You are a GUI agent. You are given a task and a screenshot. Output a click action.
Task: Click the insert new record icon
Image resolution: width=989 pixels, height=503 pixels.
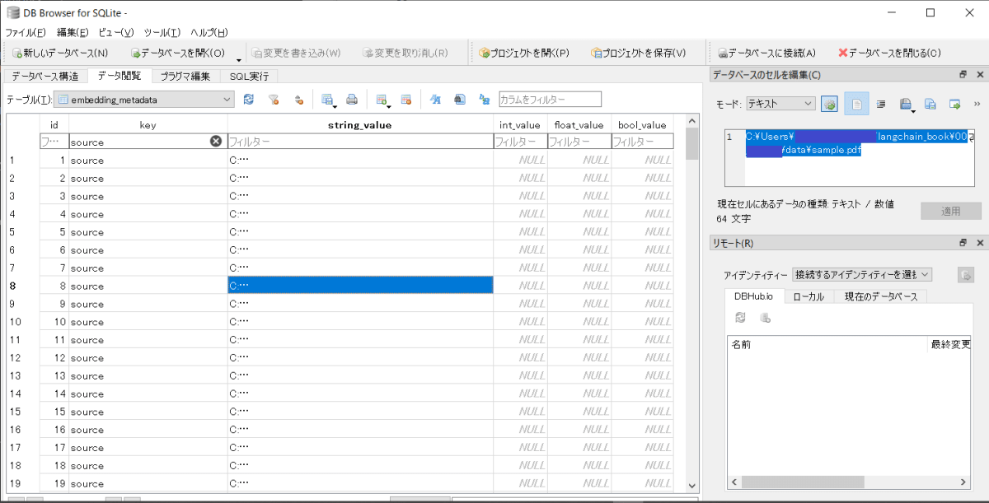[x=381, y=100]
